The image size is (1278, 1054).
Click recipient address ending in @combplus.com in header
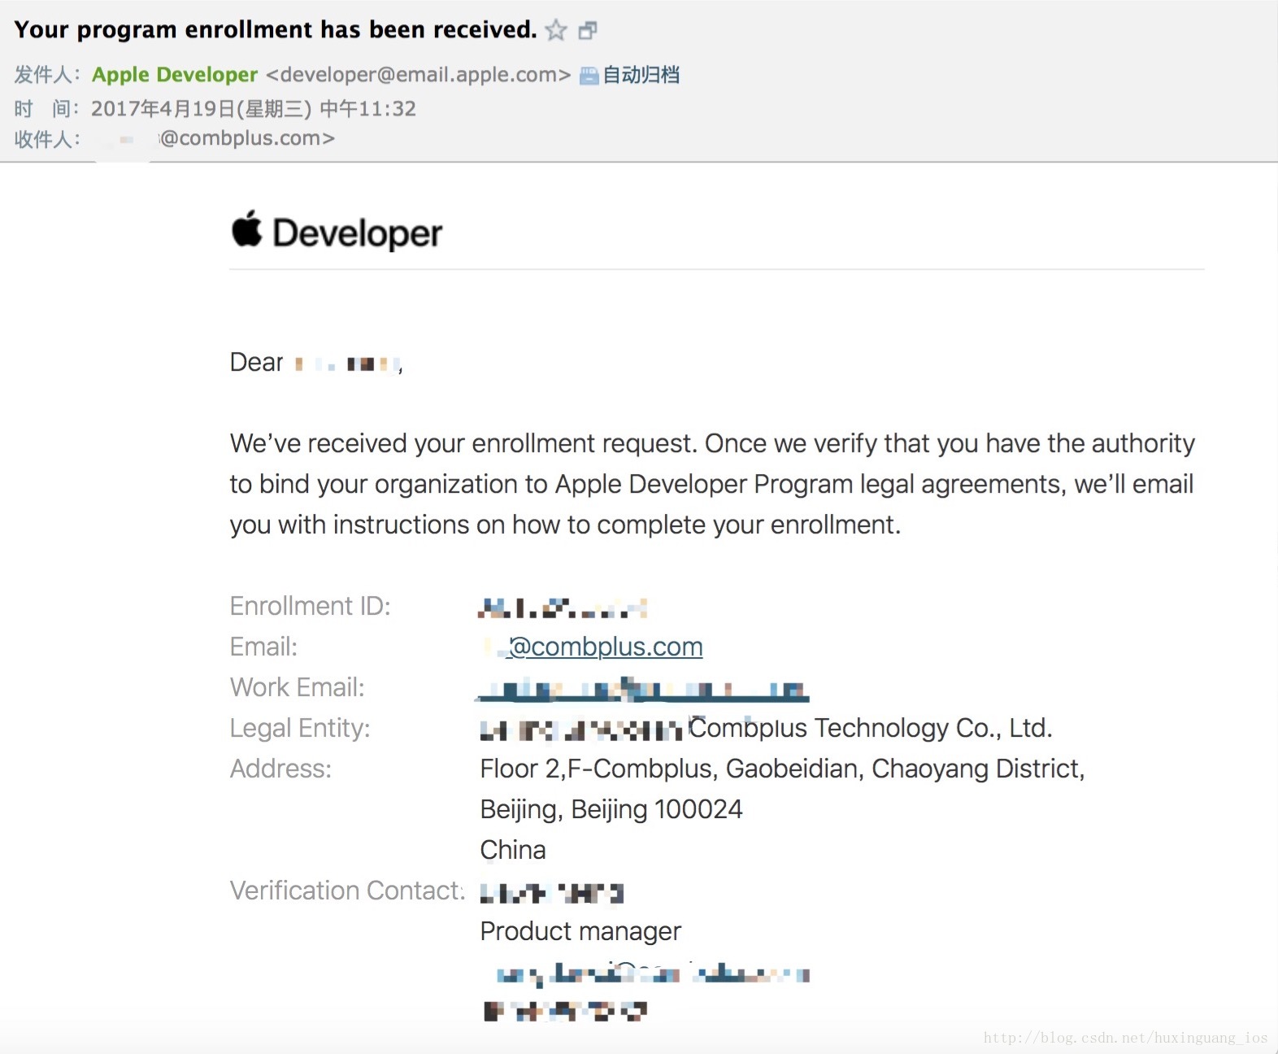click(x=246, y=138)
